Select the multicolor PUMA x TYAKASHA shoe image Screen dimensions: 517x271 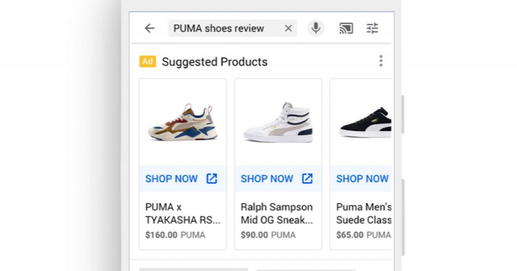click(x=183, y=122)
